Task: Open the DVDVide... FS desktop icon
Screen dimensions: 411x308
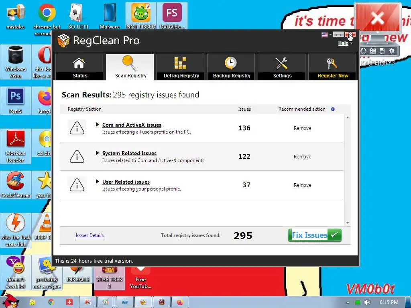Action: (172, 16)
